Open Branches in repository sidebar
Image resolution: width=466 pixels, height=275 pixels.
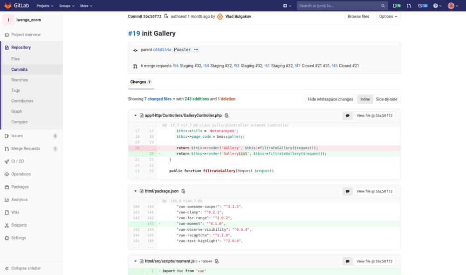click(20, 80)
